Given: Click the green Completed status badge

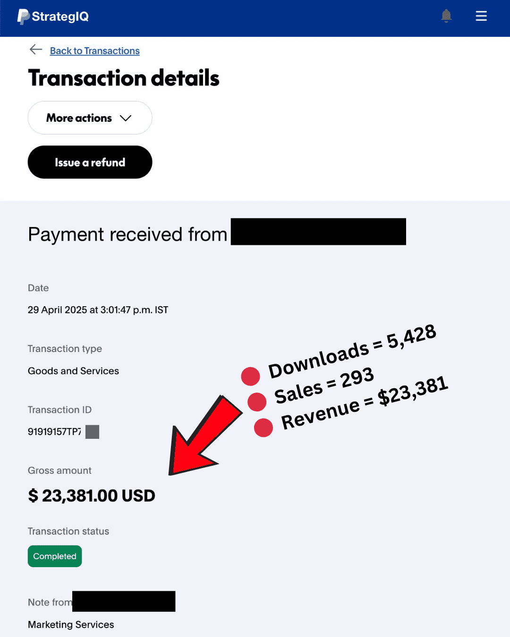Looking at the screenshot, I should 55,556.
